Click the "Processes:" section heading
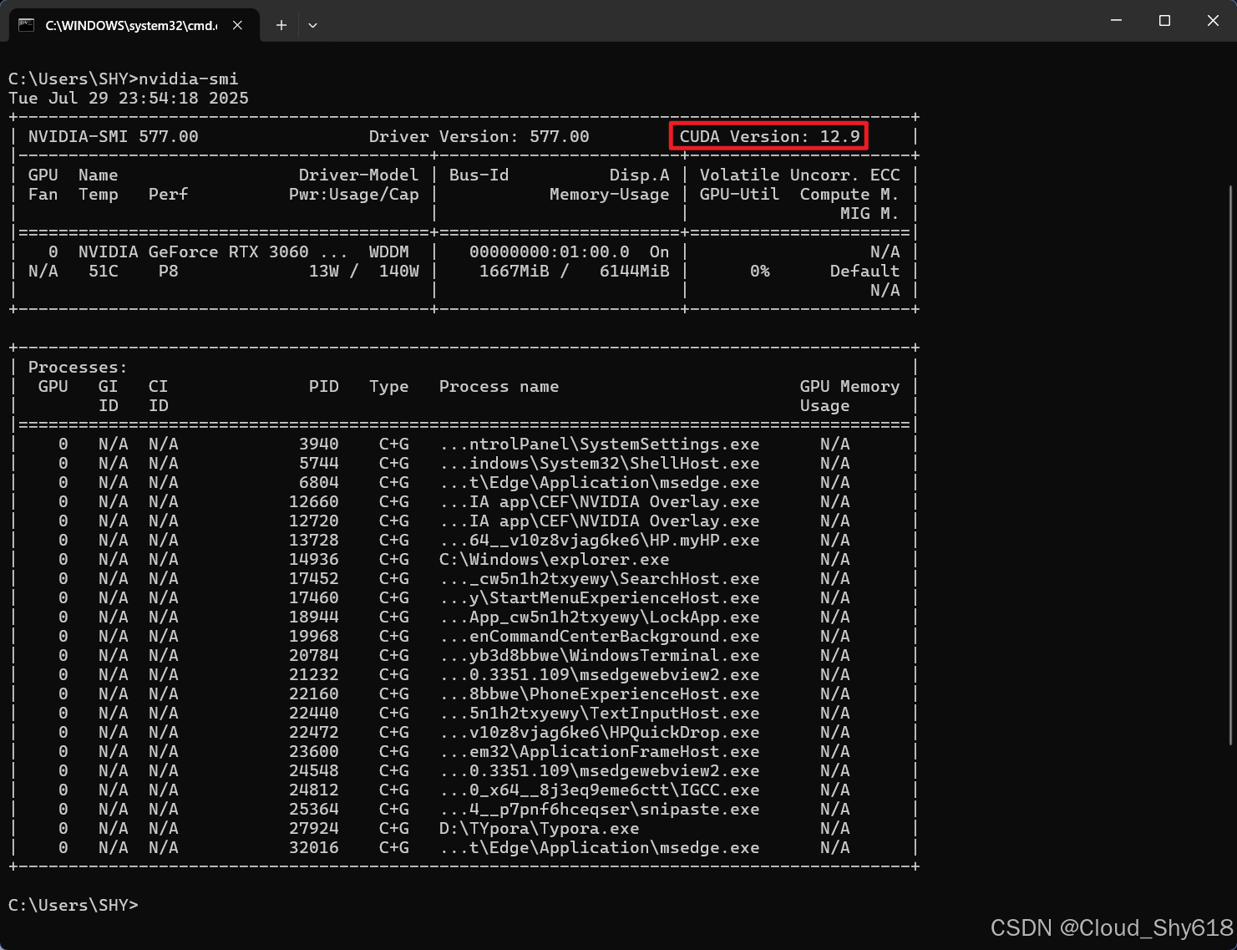 click(x=78, y=367)
